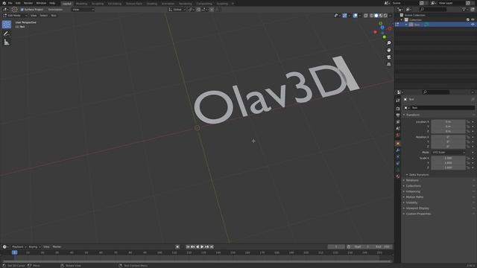Open the Tool properties tab icon
This screenshot has height=268, width=477.
click(x=398, y=100)
